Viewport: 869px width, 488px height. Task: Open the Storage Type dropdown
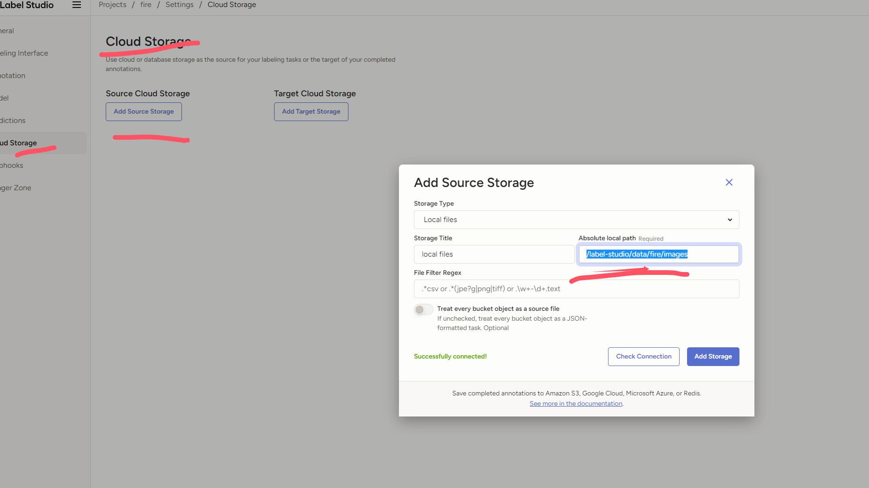[x=576, y=220]
